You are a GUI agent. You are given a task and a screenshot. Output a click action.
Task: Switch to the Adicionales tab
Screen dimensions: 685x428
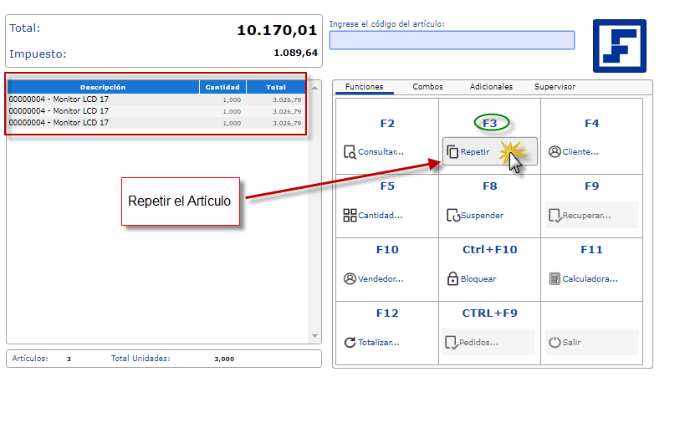tap(491, 86)
